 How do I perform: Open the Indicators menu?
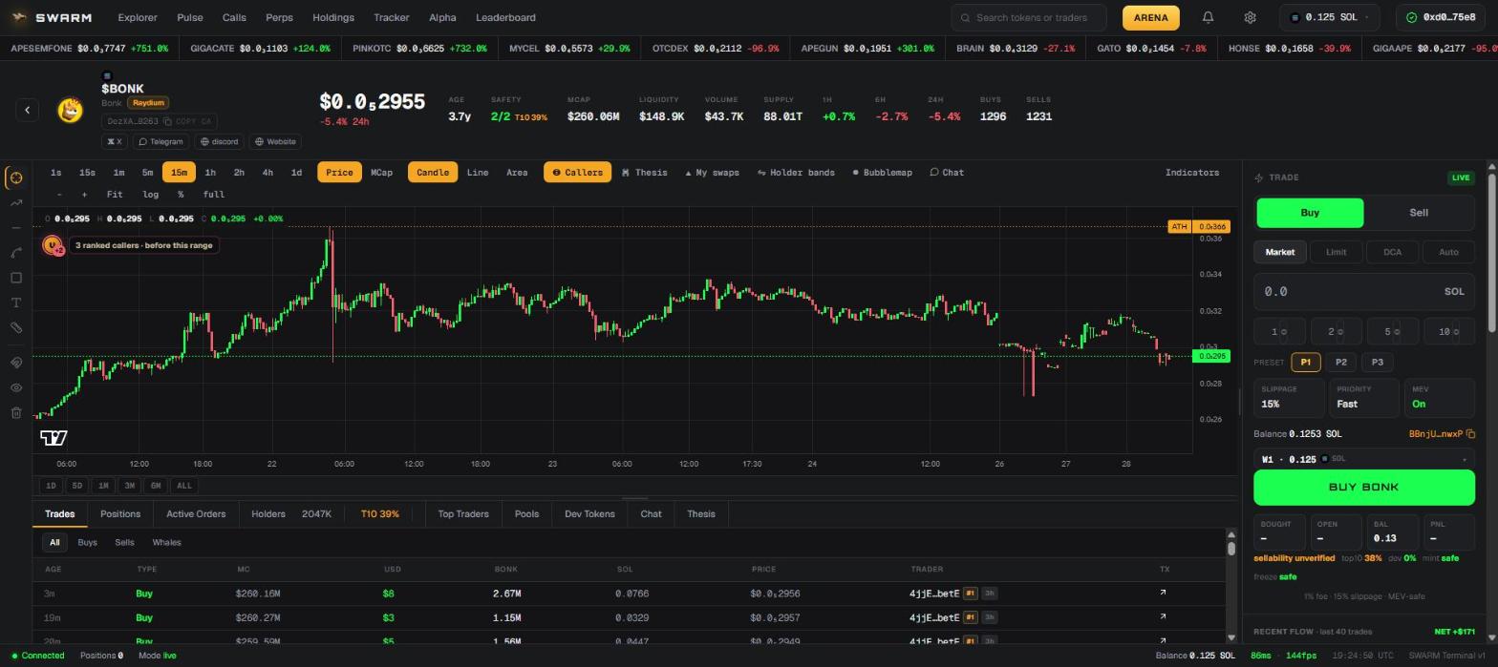(1191, 173)
